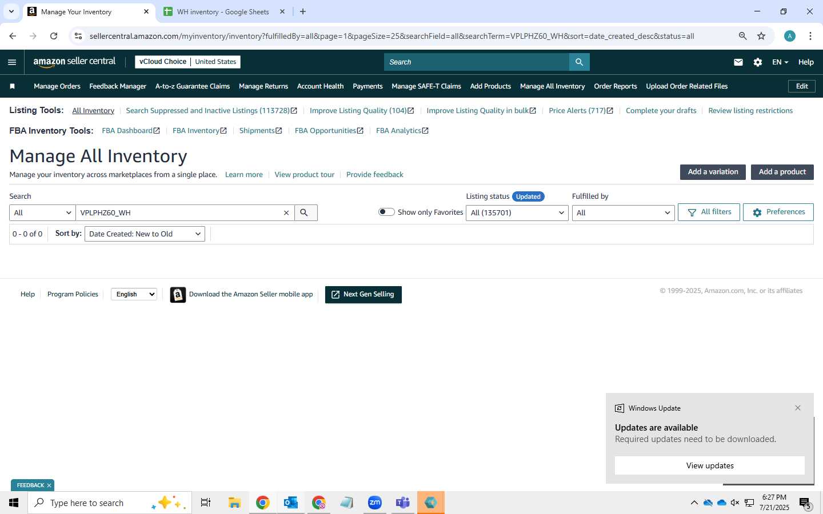Open the messages envelope icon
Screen dimensions: 823x514
click(x=738, y=62)
